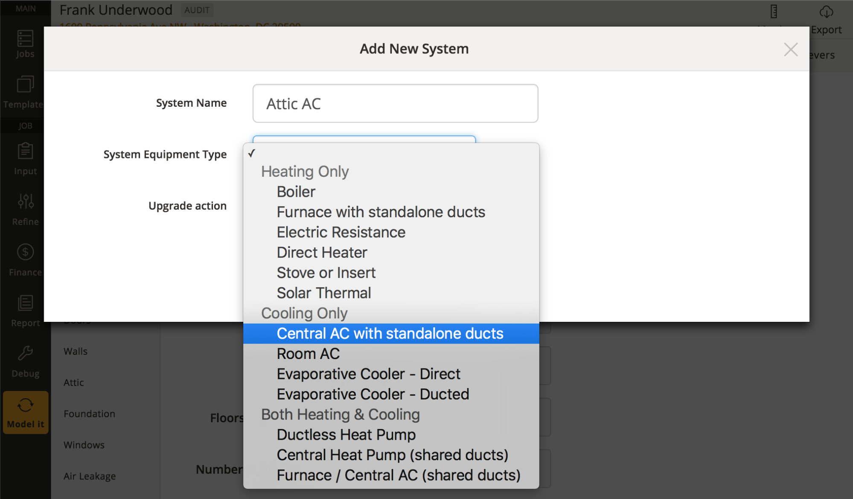
Task: Select Ductless Heat Pump option
Action: click(391, 435)
